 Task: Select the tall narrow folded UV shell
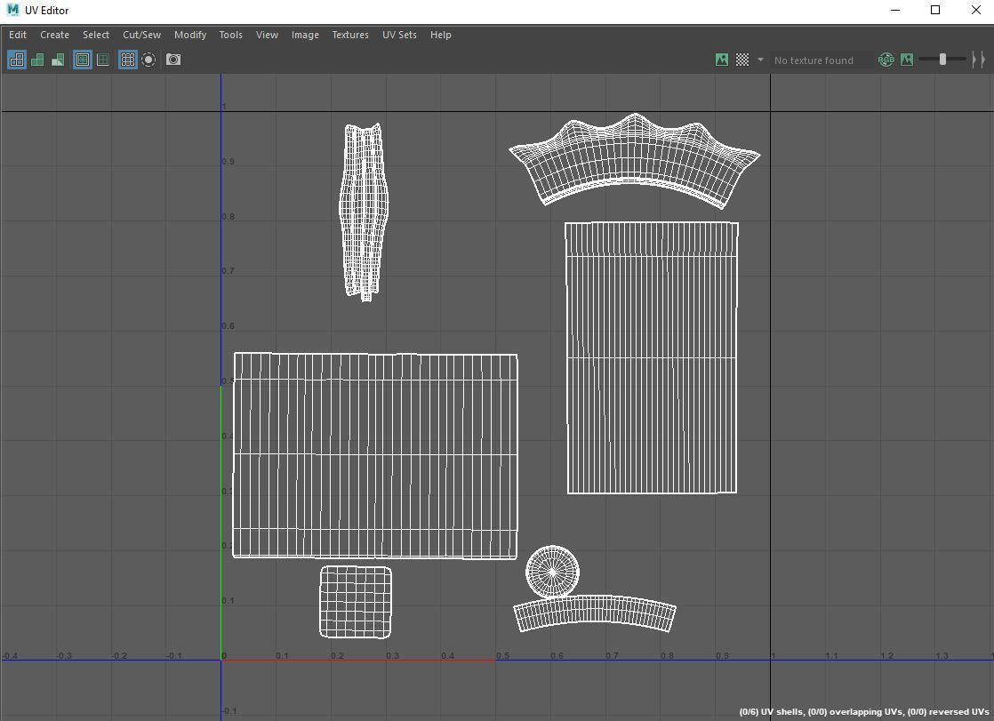(x=364, y=212)
